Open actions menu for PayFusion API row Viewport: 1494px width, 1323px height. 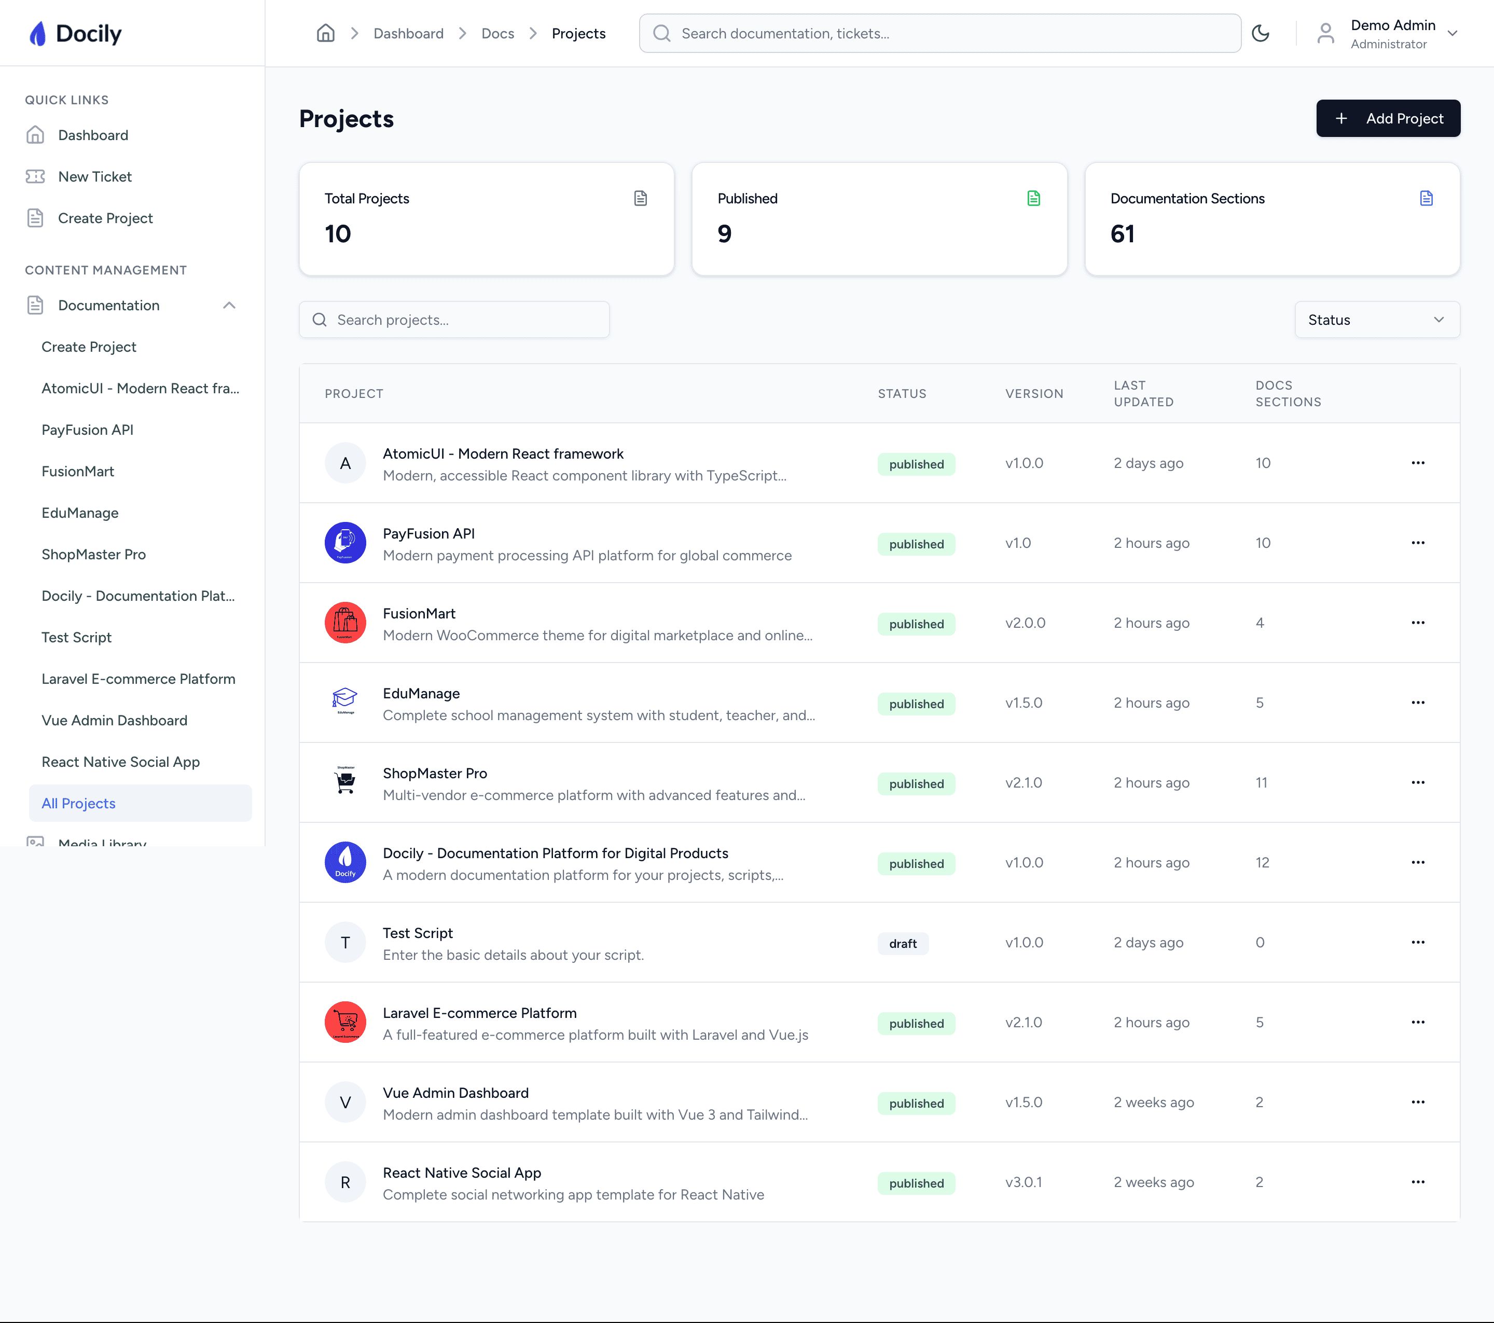pos(1418,542)
